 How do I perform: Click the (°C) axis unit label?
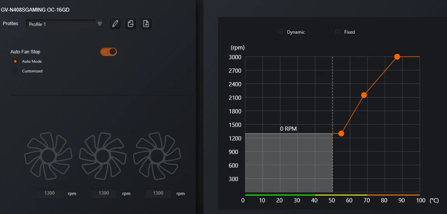434,200
